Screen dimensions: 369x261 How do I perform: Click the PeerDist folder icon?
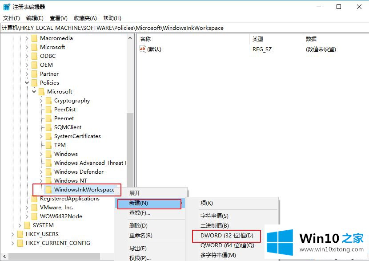(48, 110)
